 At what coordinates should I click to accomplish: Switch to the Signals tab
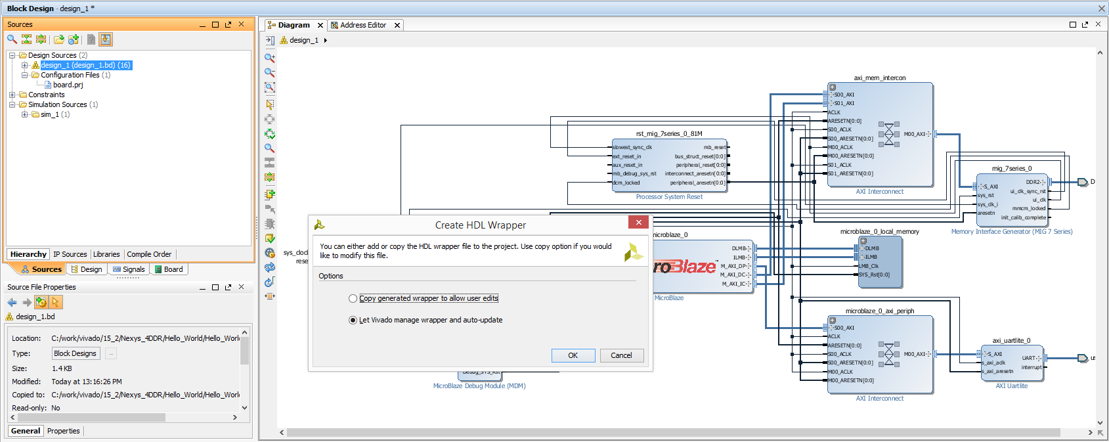(x=129, y=269)
